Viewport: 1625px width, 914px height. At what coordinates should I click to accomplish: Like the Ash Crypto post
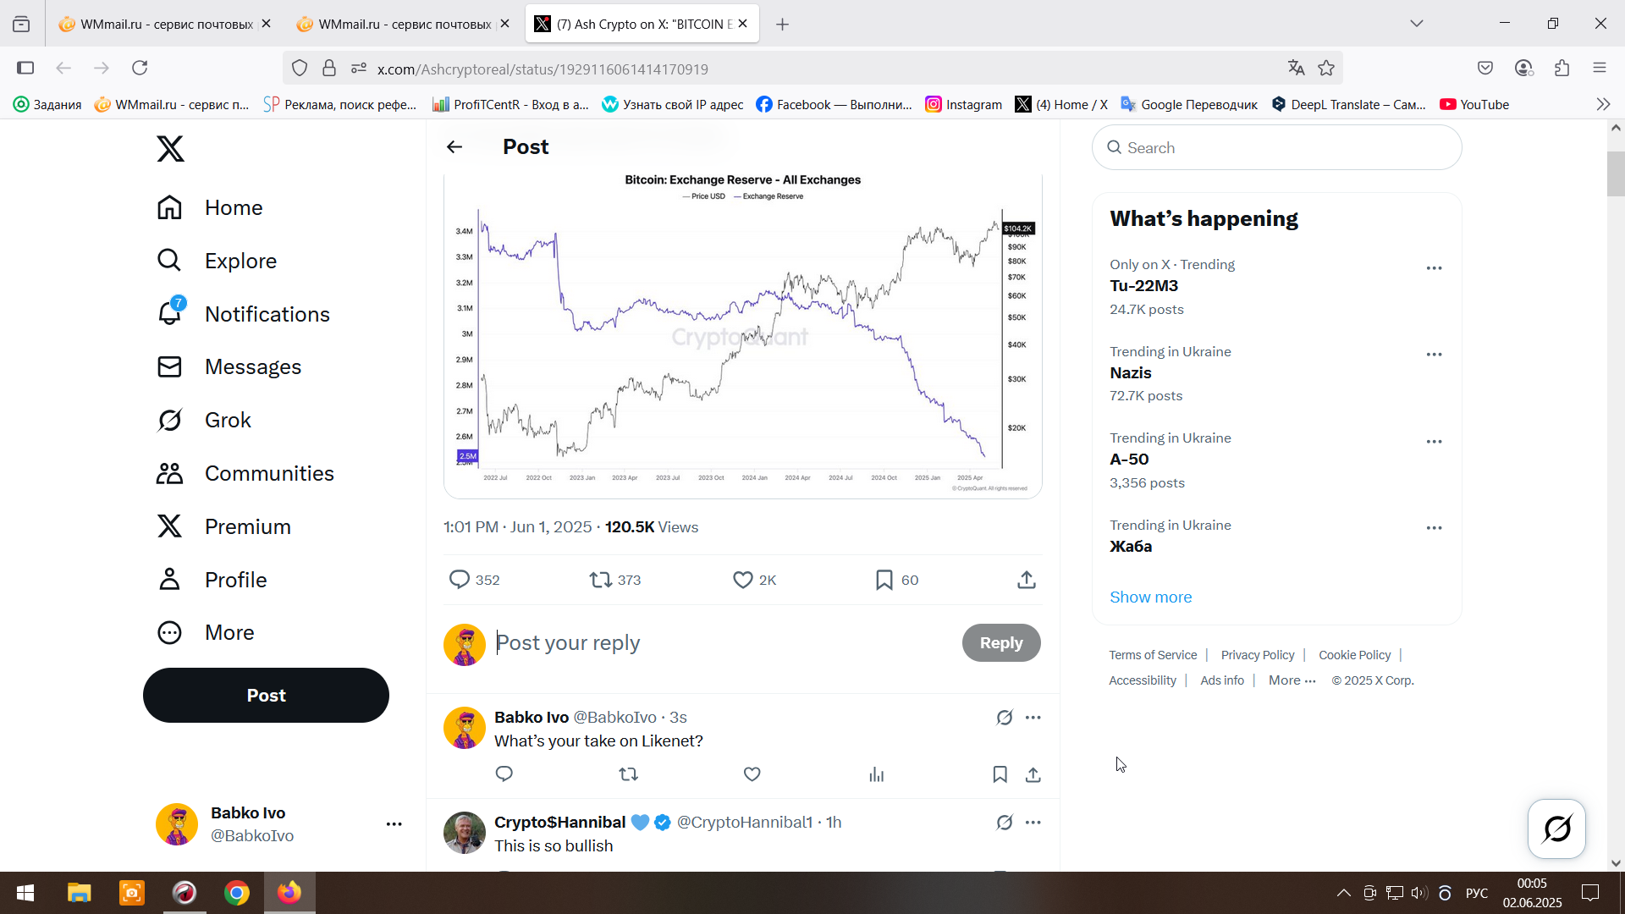tap(754, 580)
